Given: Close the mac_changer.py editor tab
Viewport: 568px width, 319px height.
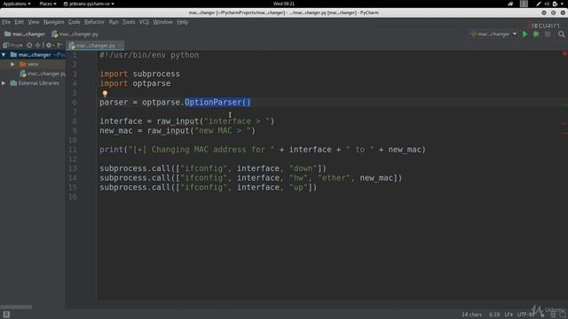Looking at the screenshot, I should pos(120,45).
